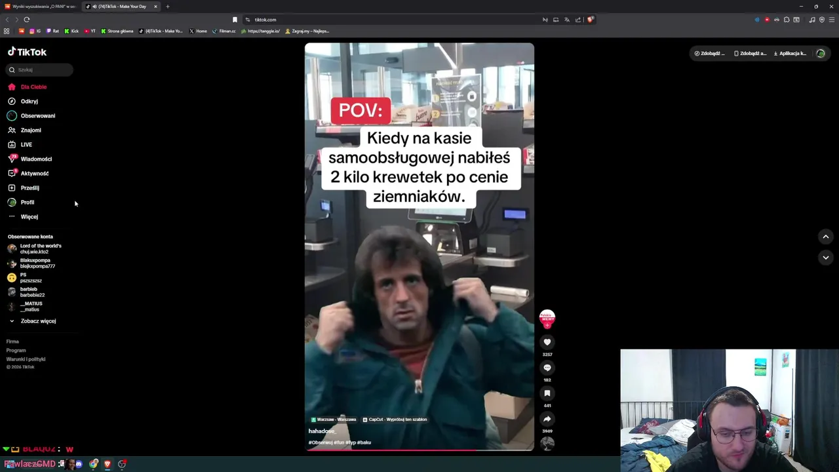
Task: Click the Zdobądź app phone button
Action: (750, 53)
